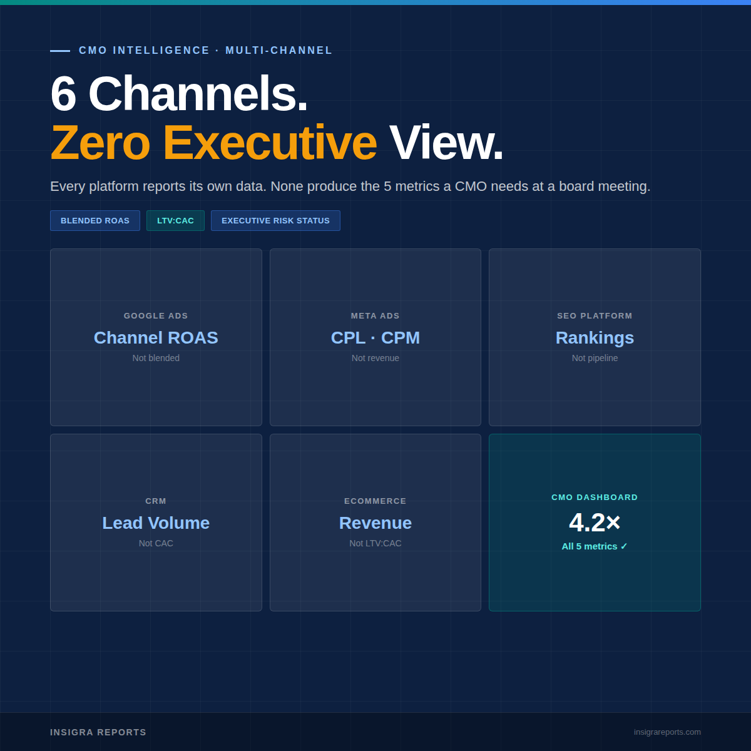This screenshot has width=751, height=751.
Task: Open the Google Ads Channel ROAS card
Action: 156,337
